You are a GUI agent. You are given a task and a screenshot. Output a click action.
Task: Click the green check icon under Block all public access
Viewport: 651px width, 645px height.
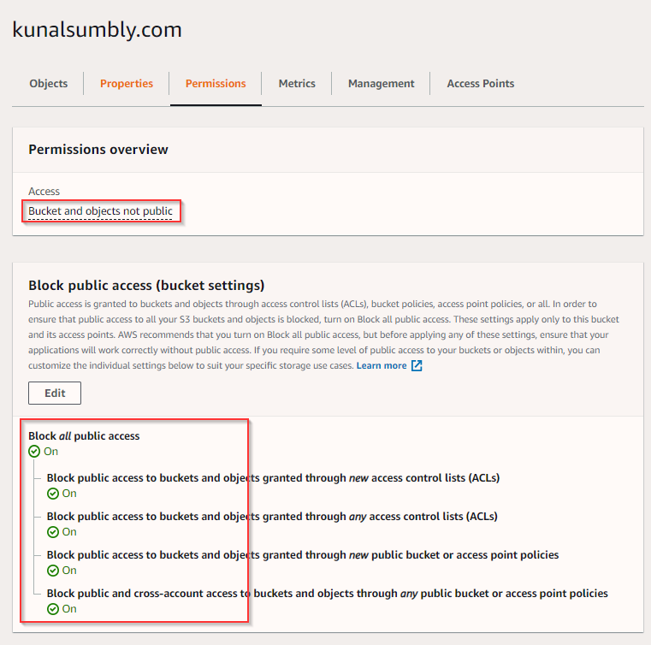[x=34, y=452]
